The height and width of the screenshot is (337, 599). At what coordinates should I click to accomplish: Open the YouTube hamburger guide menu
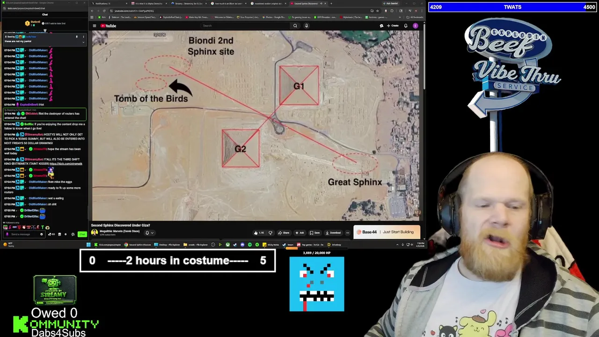pyautogui.click(x=94, y=26)
